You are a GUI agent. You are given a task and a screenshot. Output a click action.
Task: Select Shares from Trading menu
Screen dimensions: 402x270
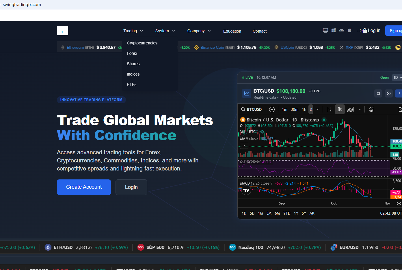pos(133,64)
